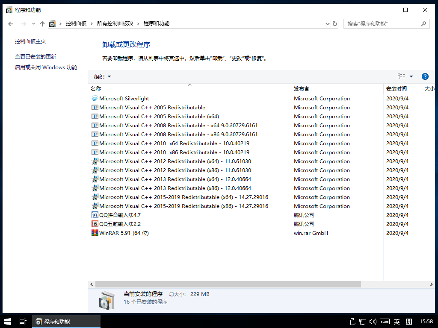Click the QQ五笔输入法2.2 icon
The height and width of the screenshot is (328, 438).
point(95,224)
